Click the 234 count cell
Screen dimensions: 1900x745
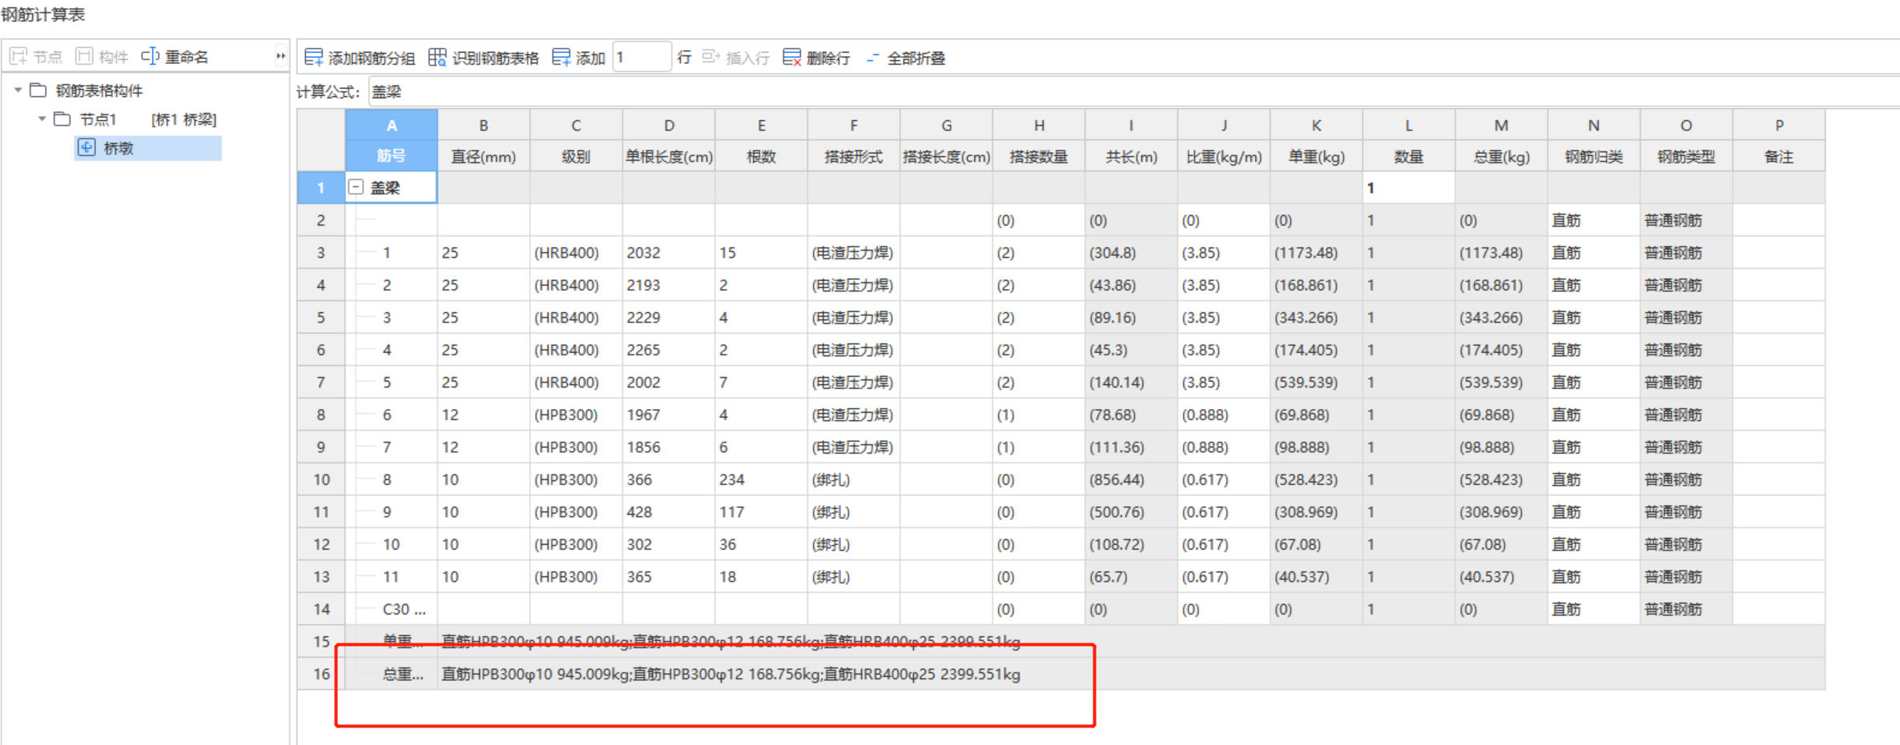coord(761,479)
